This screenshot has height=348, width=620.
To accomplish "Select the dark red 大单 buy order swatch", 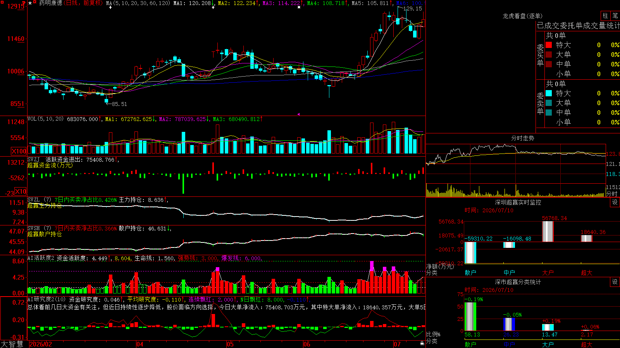I will 549,55.
